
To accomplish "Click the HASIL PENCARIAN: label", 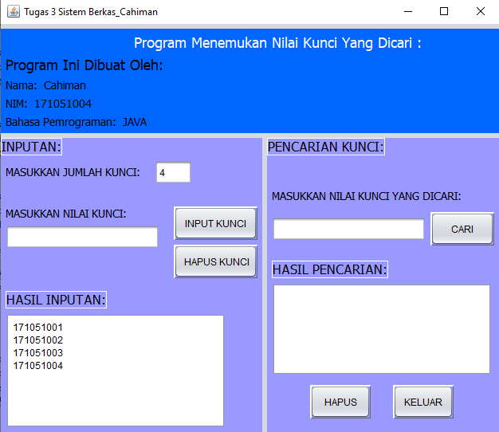I will click(x=330, y=269).
